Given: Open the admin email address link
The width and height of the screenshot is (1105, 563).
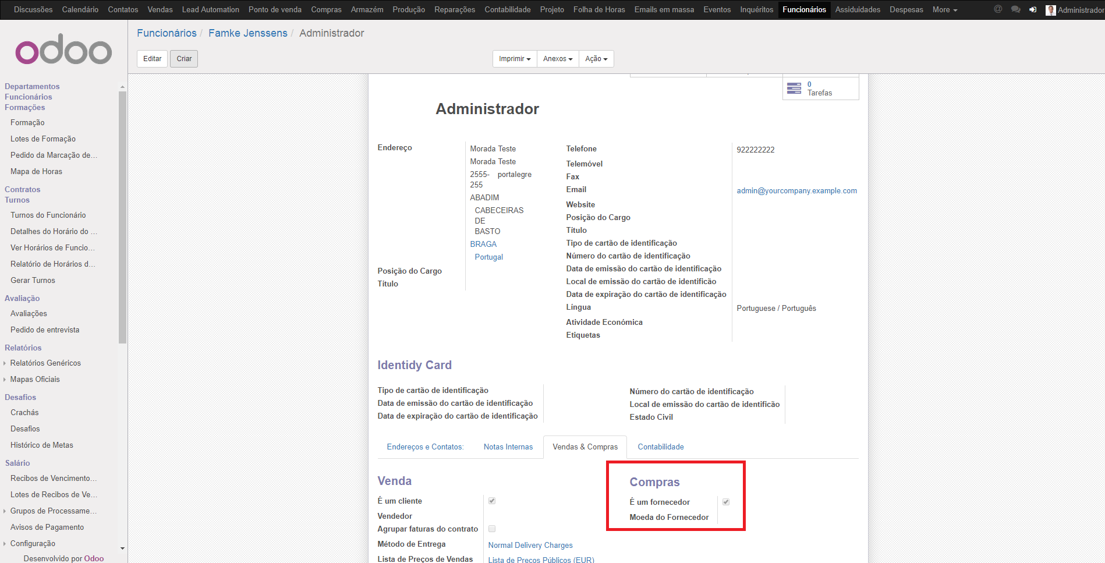Looking at the screenshot, I should point(796,191).
